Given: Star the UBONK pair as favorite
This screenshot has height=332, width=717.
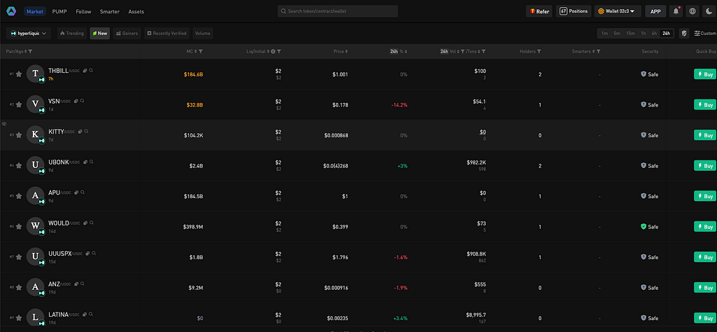Looking at the screenshot, I should (x=19, y=165).
